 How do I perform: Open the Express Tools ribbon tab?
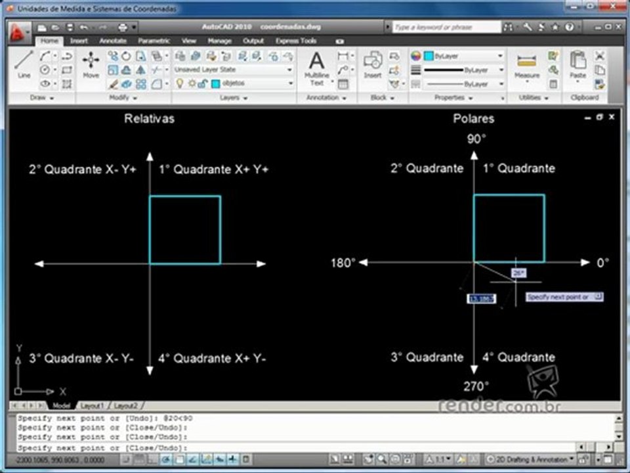point(296,41)
